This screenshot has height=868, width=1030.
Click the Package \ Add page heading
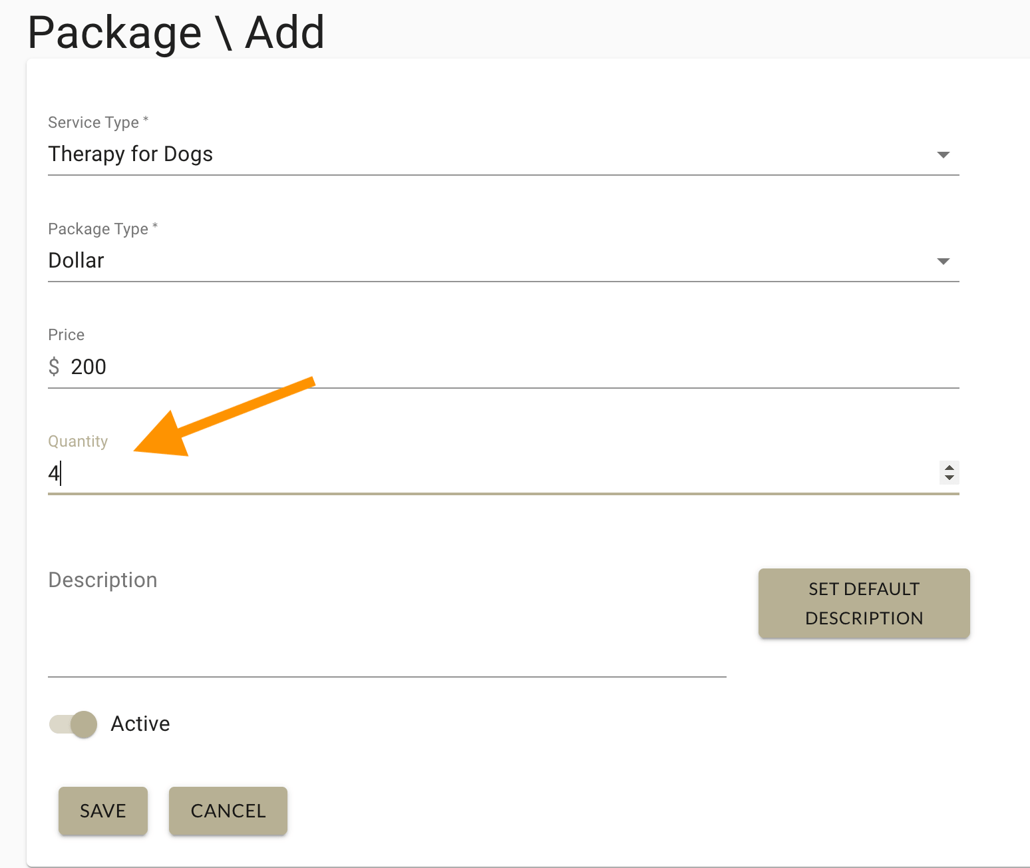coord(176,32)
